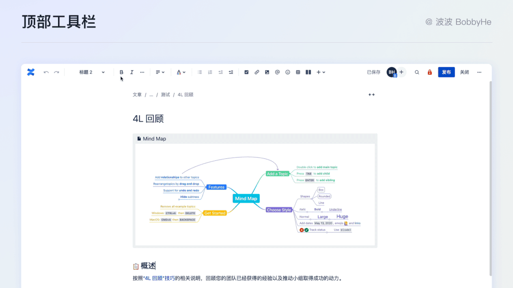The height and width of the screenshot is (288, 513).
Task: Open more text formatting options
Action: pyautogui.click(x=142, y=72)
